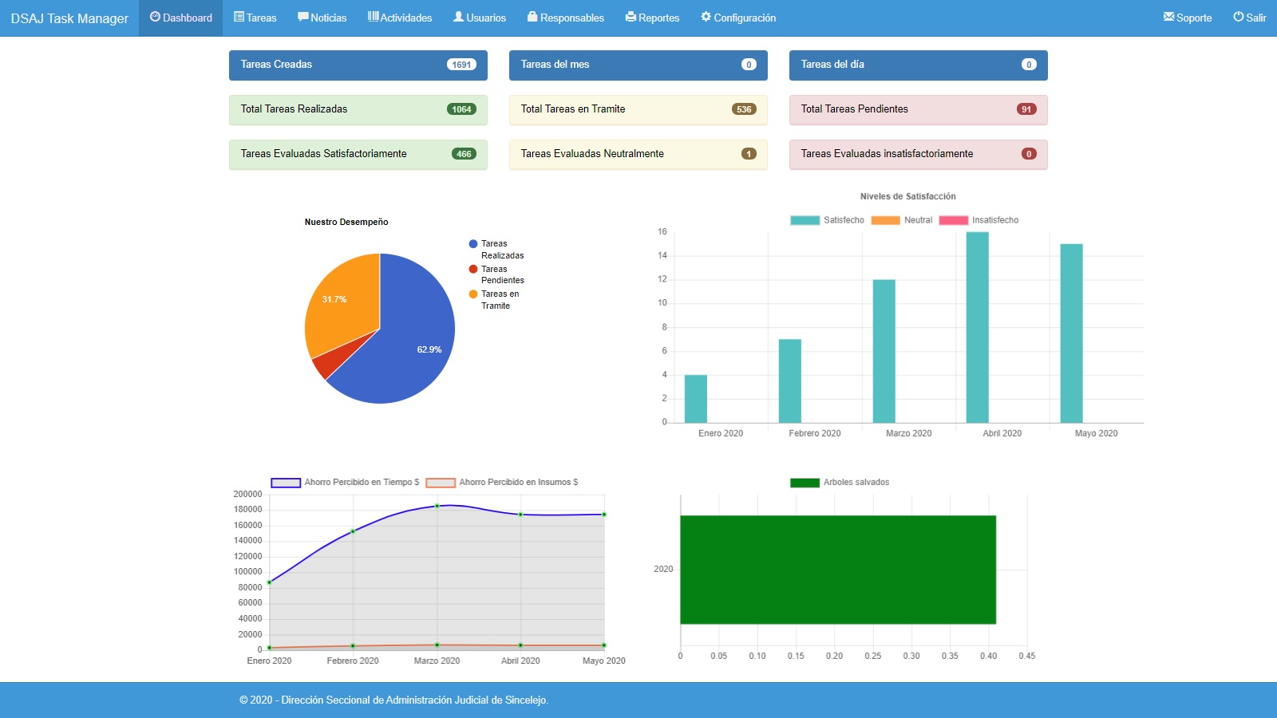Click the Dashboard gauge icon in navbar

pos(155,17)
